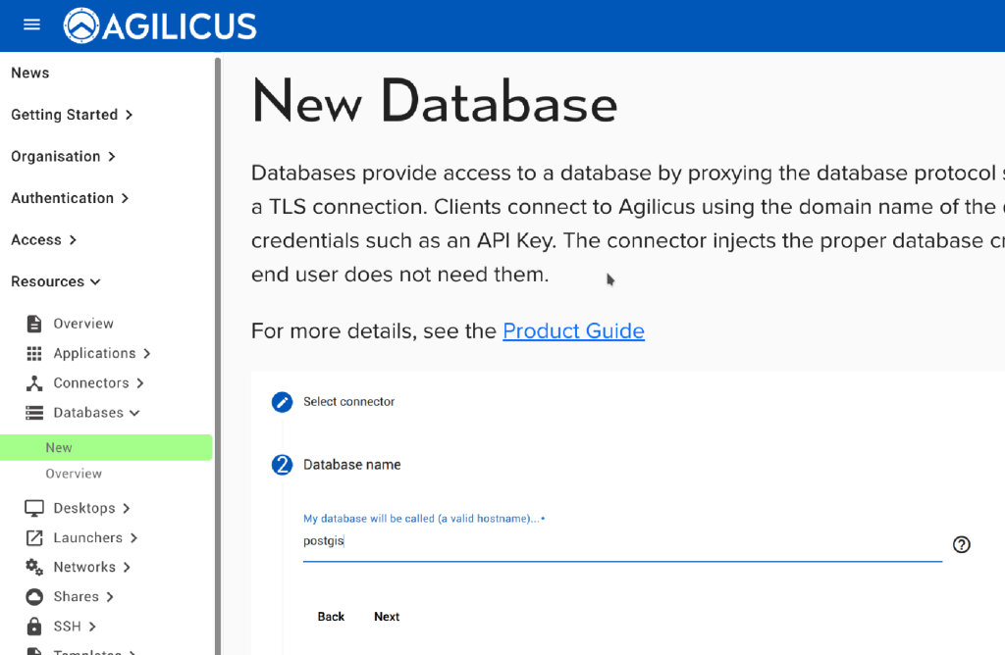The width and height of the screenshot is (1005, 655).
Task: Collapse the Resources section
Action: [56, 281]
